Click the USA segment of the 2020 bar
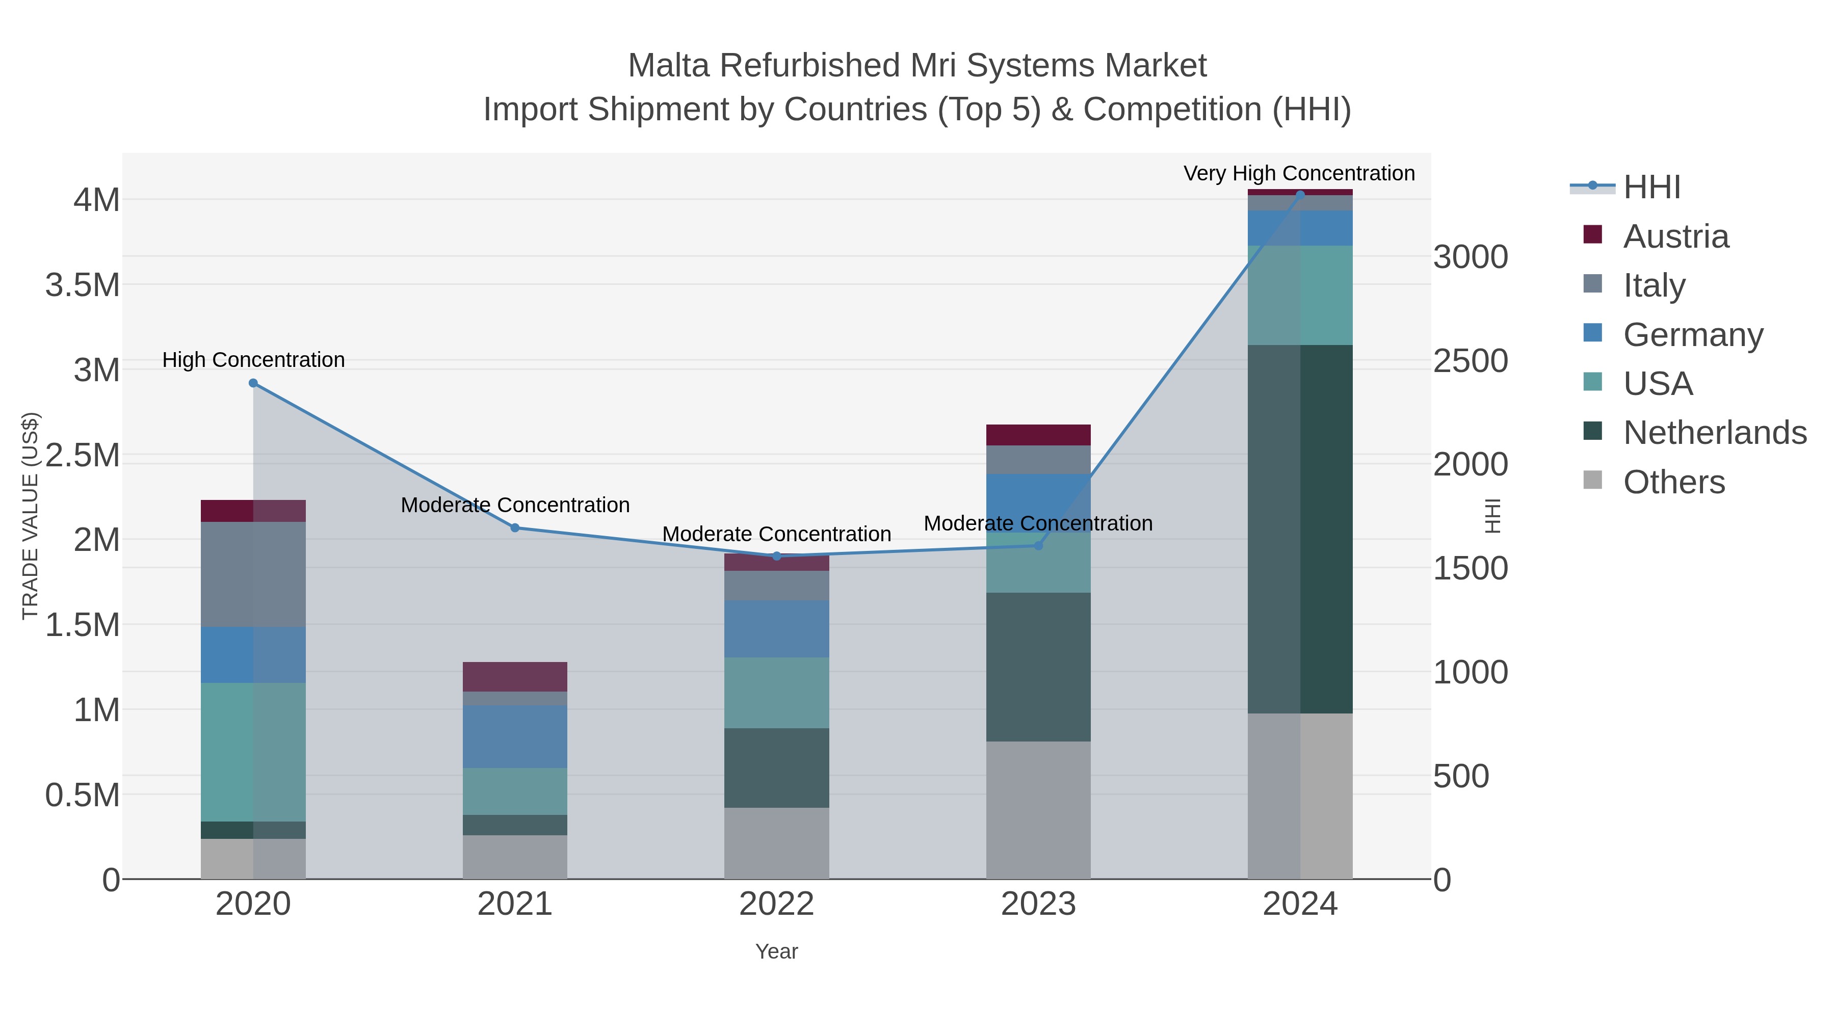The height and width of the screenshot is (1032, 1835). (253, 752)
